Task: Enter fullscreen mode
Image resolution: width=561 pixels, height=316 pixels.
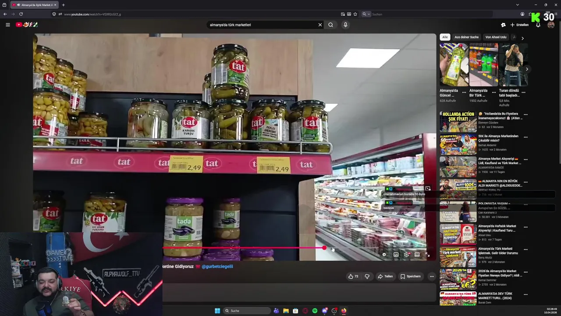Action: tap(427, 255)
